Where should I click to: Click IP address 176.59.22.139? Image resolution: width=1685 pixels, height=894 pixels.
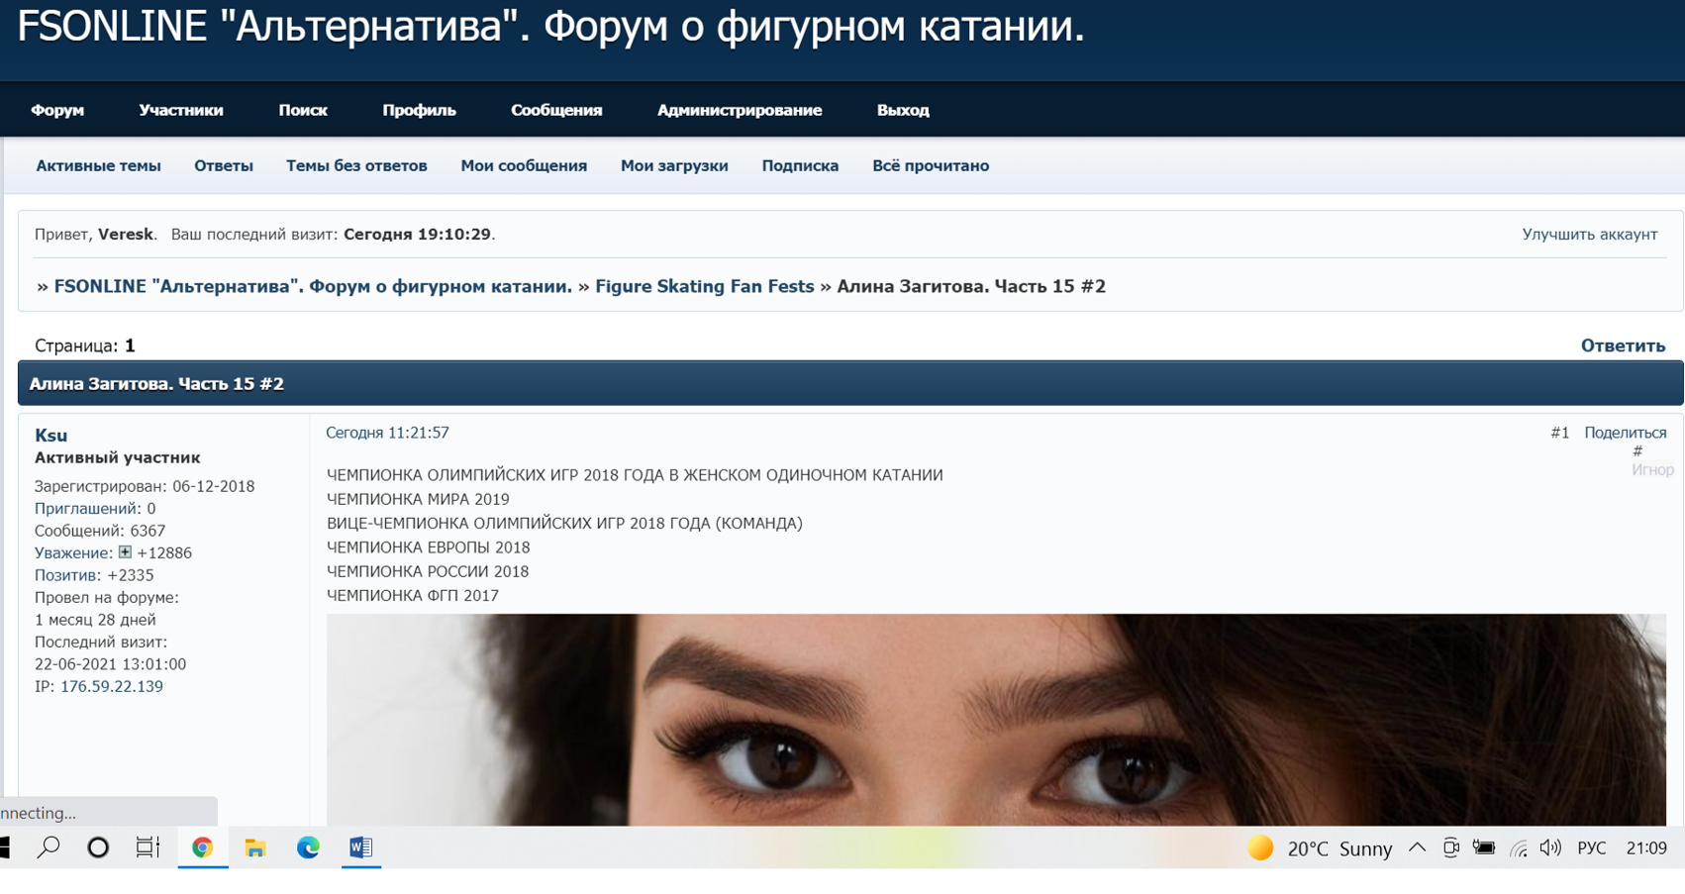coord(112,686)
